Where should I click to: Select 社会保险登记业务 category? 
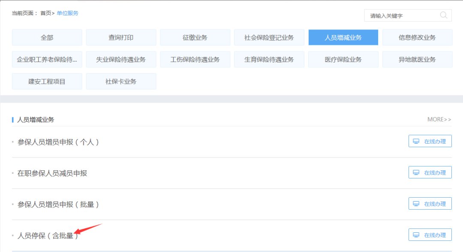[269, 38]
